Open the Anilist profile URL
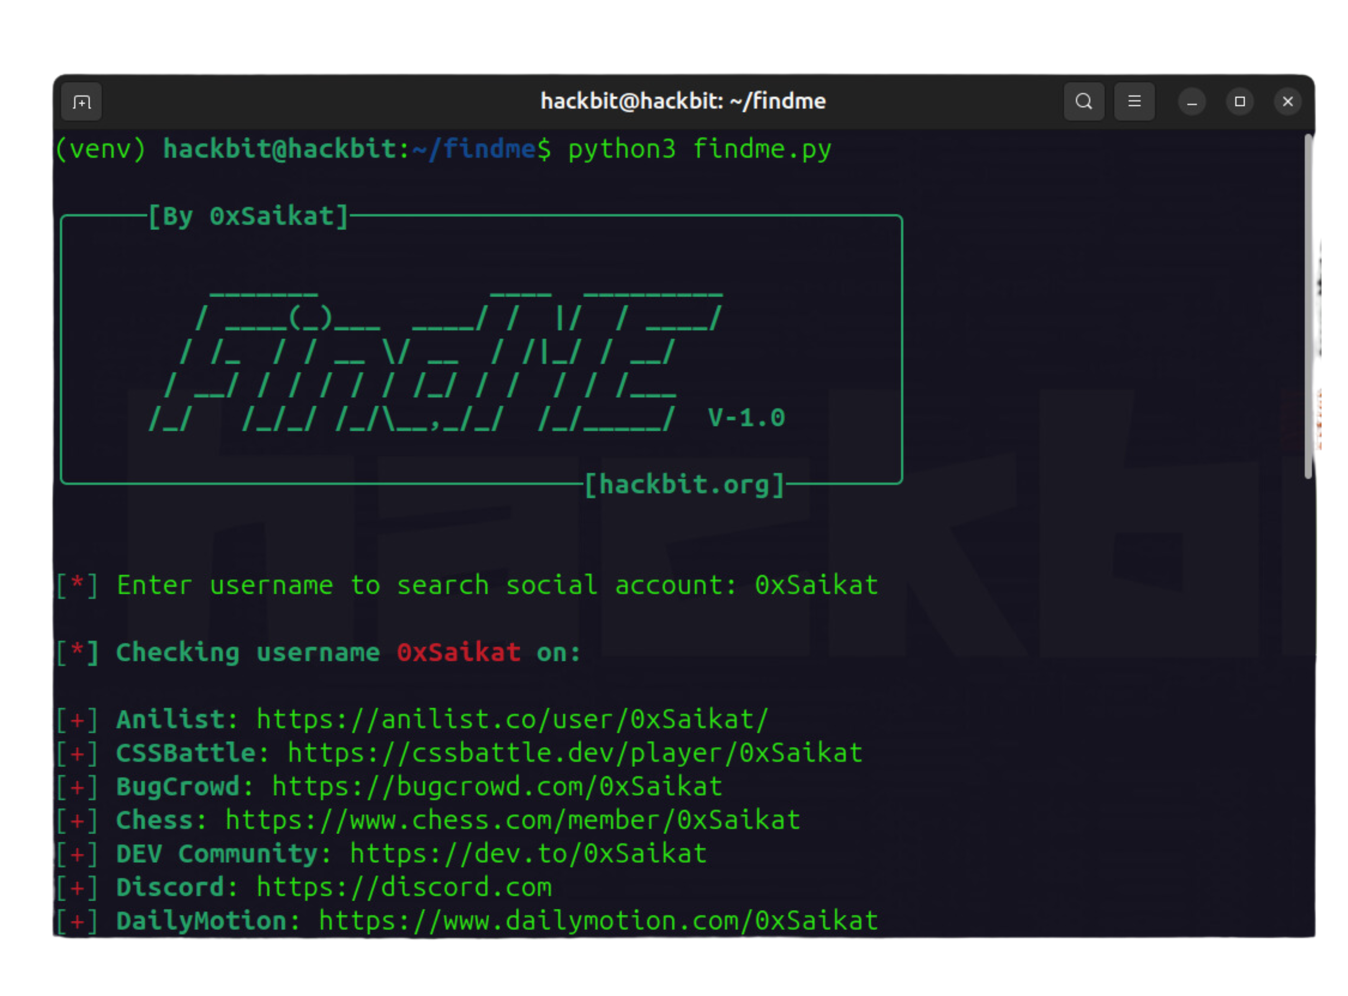Viewport: 1348px width, 996px height. (512, 719)
